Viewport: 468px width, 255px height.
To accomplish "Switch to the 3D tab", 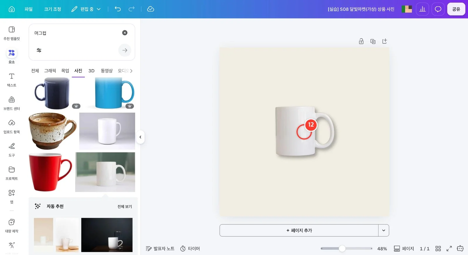I will [92, 71].
